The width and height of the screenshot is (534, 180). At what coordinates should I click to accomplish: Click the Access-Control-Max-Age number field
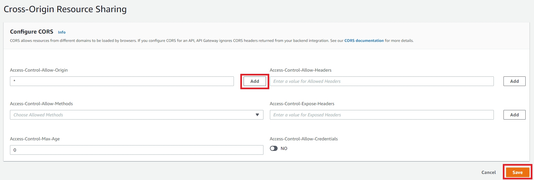tap(137, 150)
